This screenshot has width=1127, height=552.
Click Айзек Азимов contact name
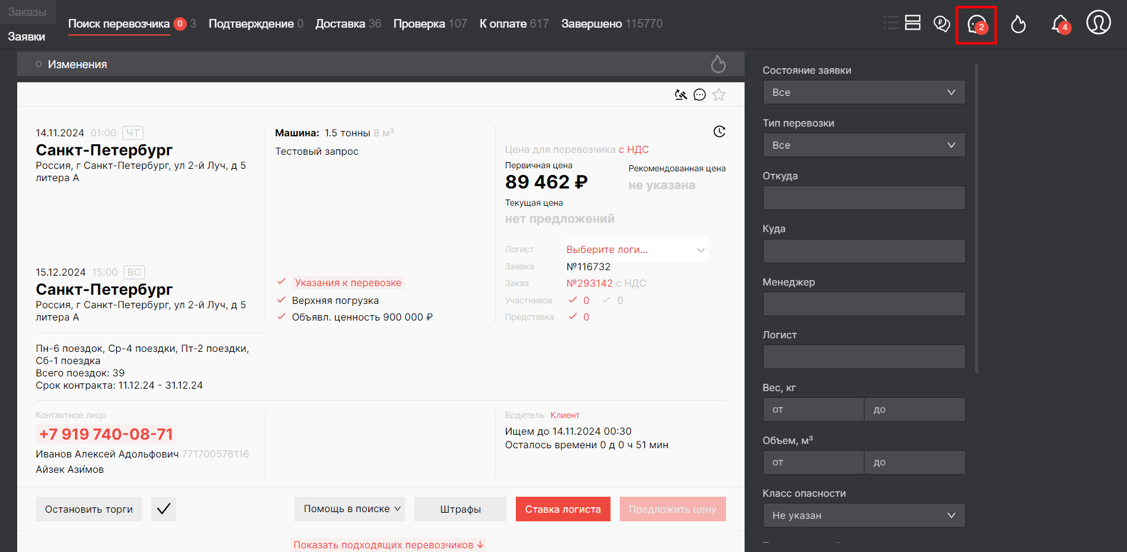69,469
